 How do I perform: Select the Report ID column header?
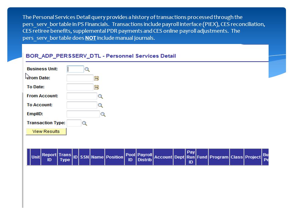tap(49, 157)
